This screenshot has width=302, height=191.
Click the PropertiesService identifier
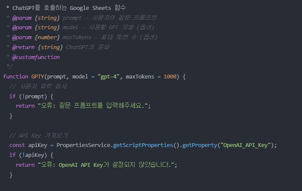coord(83,145)
